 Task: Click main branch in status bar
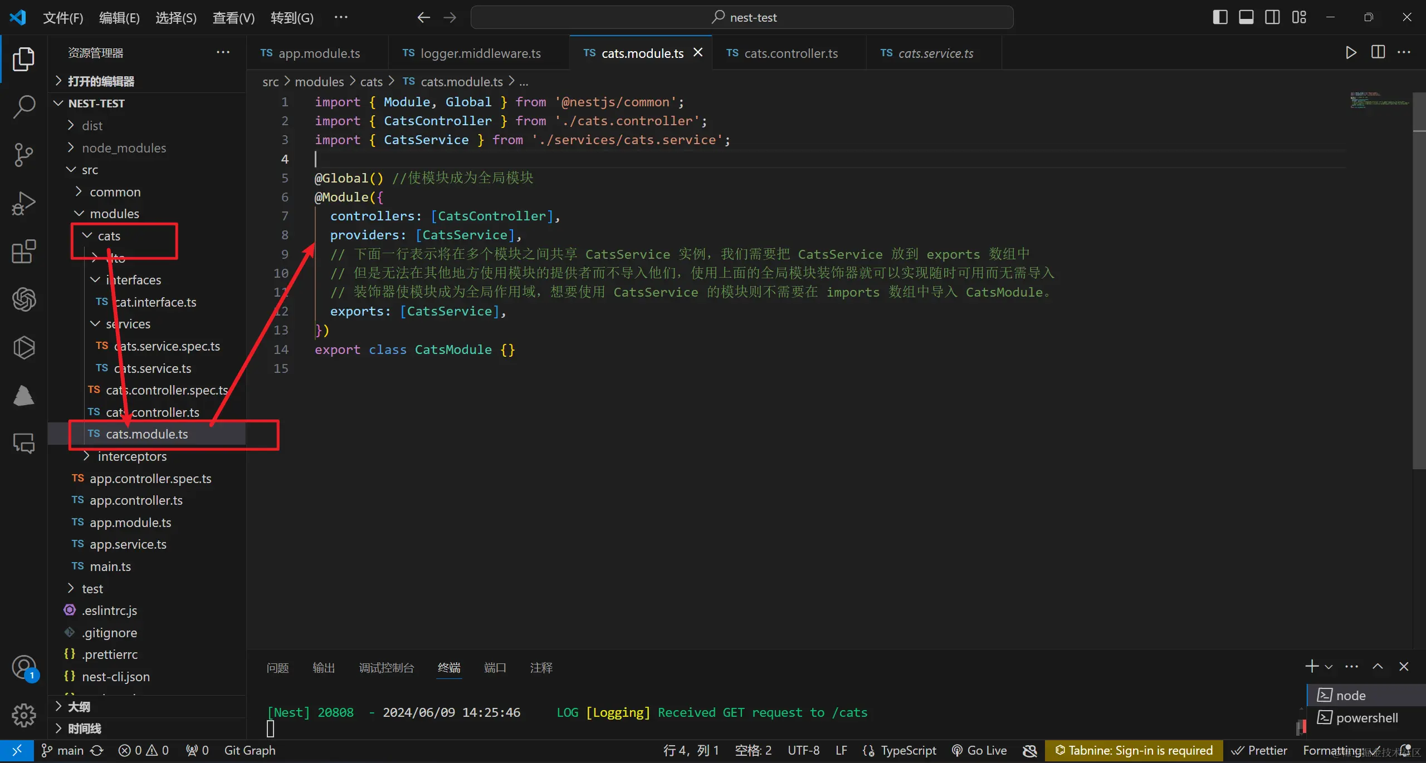[x=62, y=751]
